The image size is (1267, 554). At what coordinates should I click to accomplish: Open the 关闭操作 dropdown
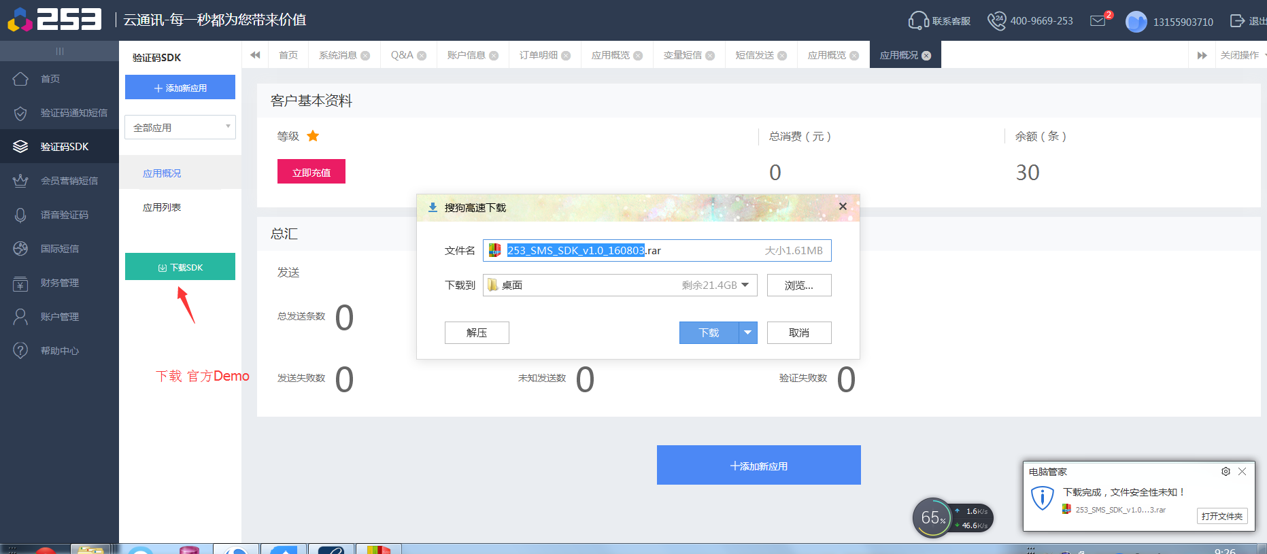click(x=1242, y=55)
